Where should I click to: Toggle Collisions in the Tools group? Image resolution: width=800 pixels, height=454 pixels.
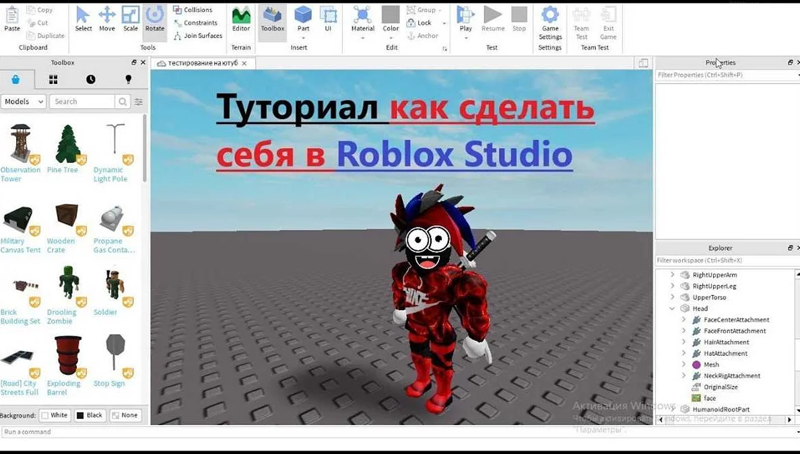193,9
